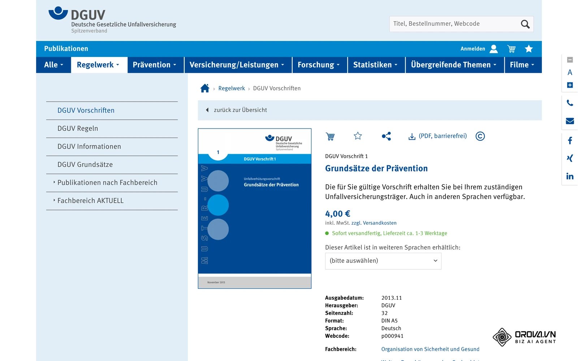Image resolution: width=578 pixels, height=361 pixels.
Task: Click the DGUV logo in header
Action: (x=112, y=20)
